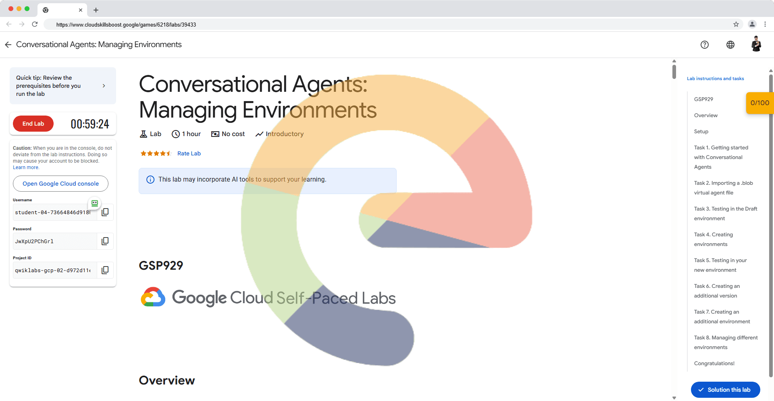Viewport: 774px width, 401px height.
Task: Jump to Task 4 Creating environments
Action: pyautogui.click(x=713, y=239)
